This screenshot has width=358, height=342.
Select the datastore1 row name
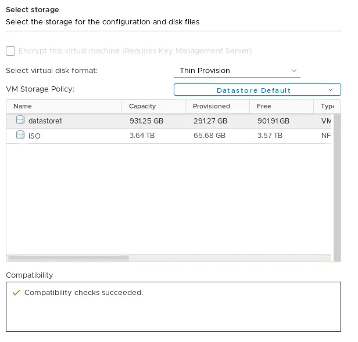click(45, 121)
